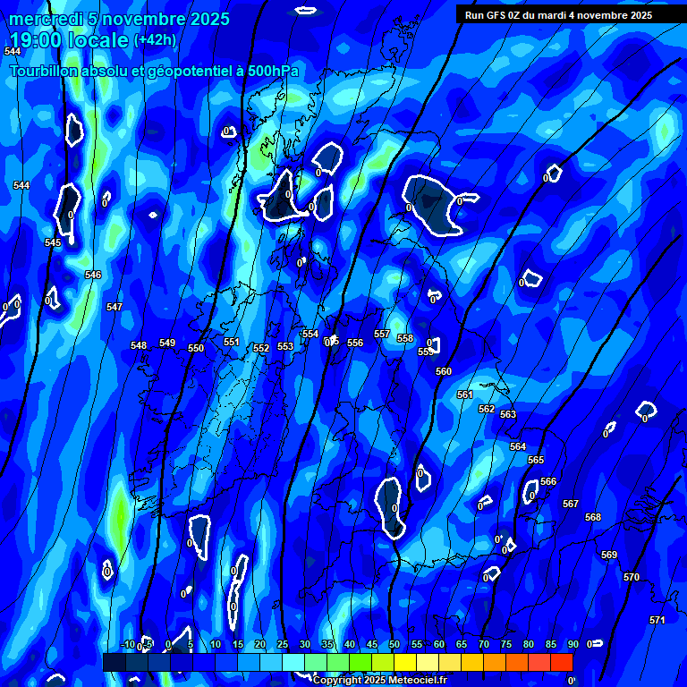Select the 560 geopotential contour label
The width and height of the screenshot is (687, 687).
click(444, 371)
